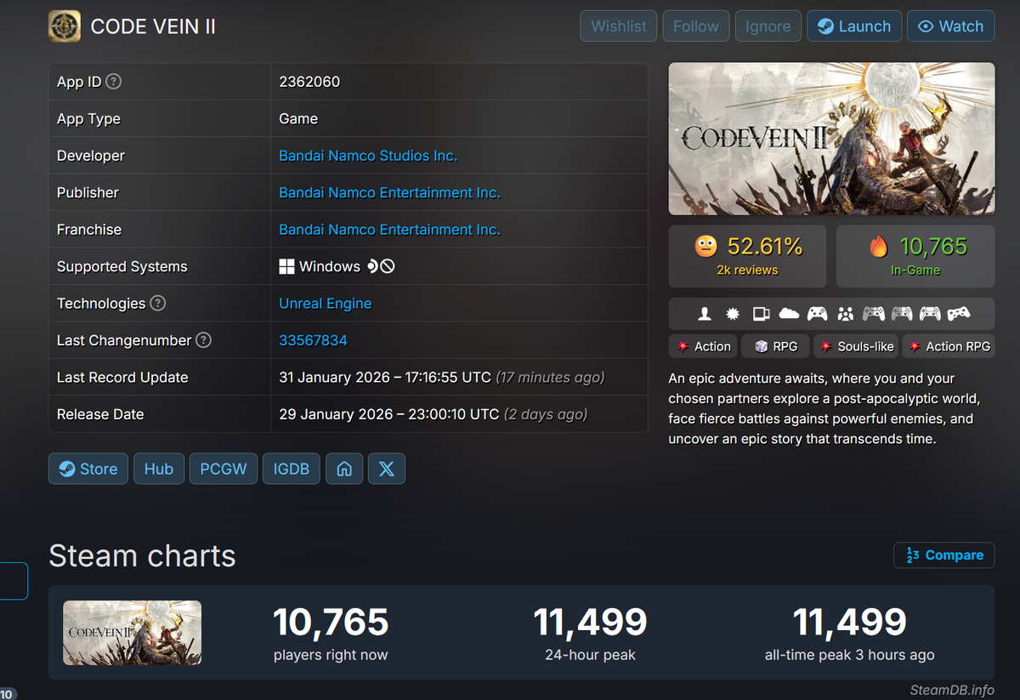Screen dimensions: 1020x700
Task: Click the 2k reviews text
Action: [x=747, y=270]
